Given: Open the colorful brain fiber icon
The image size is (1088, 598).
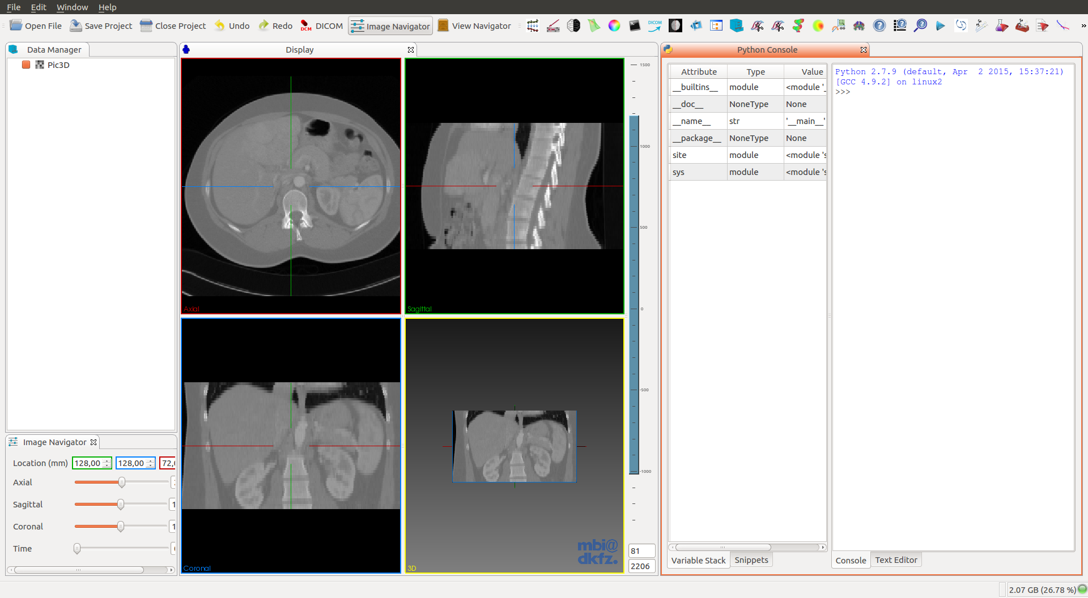Looking at the screenshot, I should [859, 25].
